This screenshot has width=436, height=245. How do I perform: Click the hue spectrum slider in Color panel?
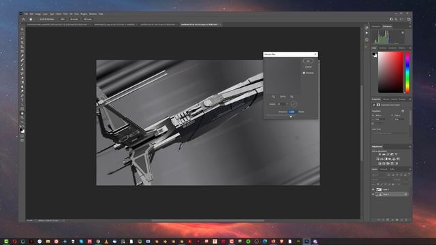(x=407, y=72)
